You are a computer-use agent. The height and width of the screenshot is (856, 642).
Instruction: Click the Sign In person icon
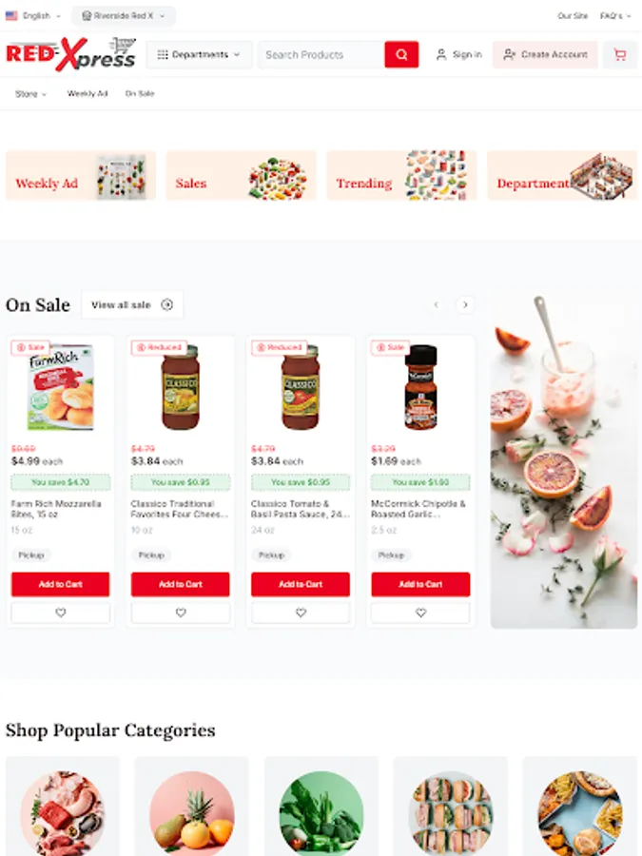tap(441, 54)
